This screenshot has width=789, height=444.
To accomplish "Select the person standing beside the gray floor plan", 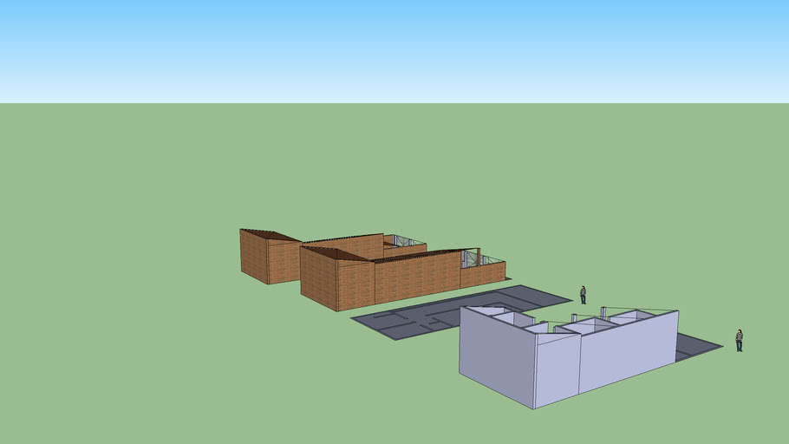I will click(x=583, y=295).
